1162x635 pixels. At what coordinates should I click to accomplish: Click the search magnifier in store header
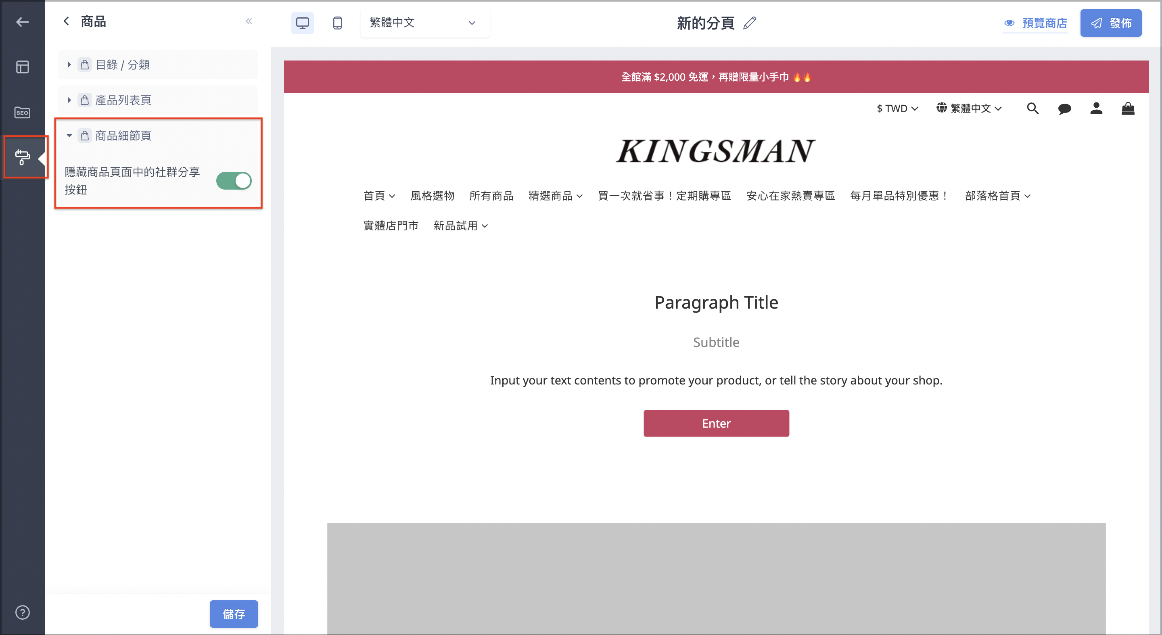[1032, 108]
